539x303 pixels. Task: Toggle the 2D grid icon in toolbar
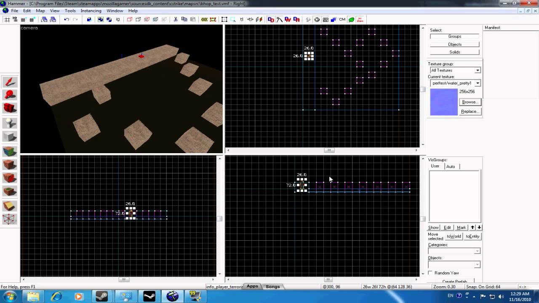click(x=7, y=19)
